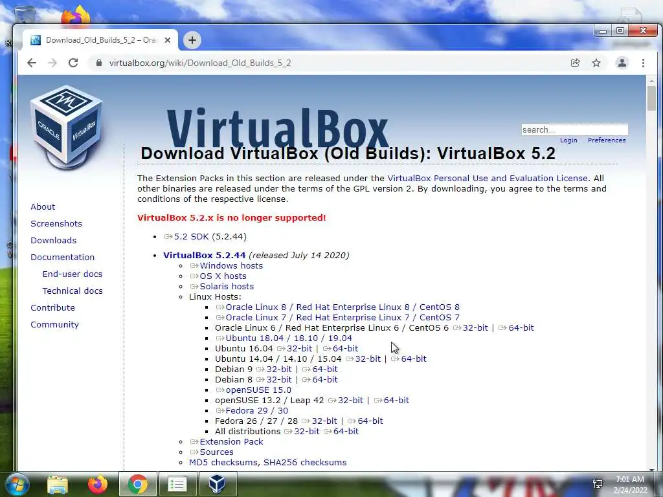663x497 pixels.
Task: Click the VirtualBox cube logo
Action: click(67, 127)
